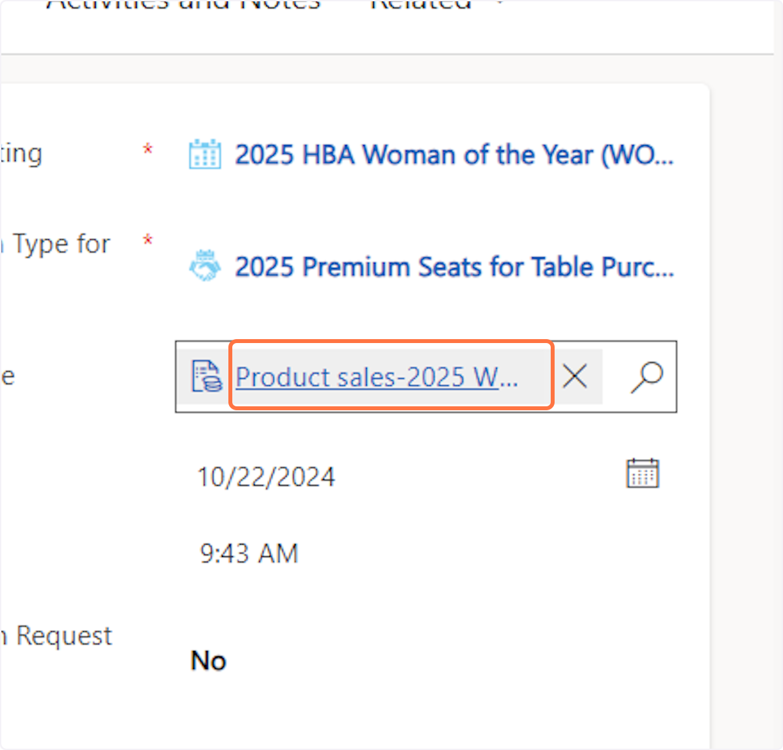This screenshot has height=750, width=783.
Task: Open the 2025 HBA Woman of the Year link
Action: click(454, 155)
